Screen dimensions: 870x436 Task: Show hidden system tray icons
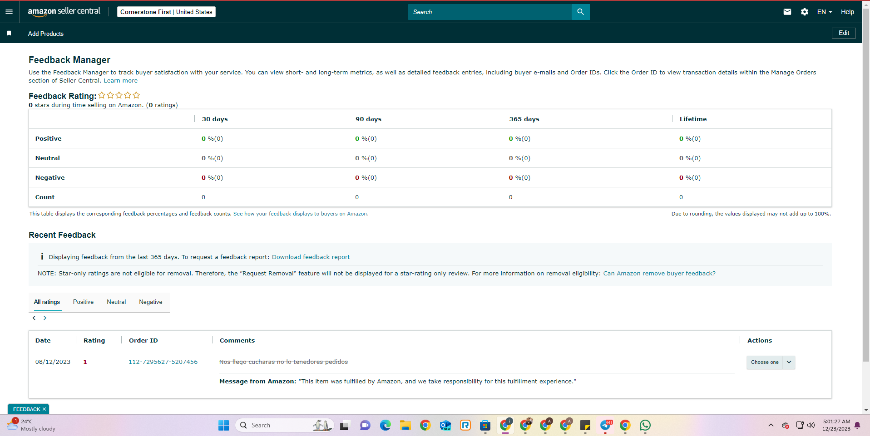(x=771, y=425)
